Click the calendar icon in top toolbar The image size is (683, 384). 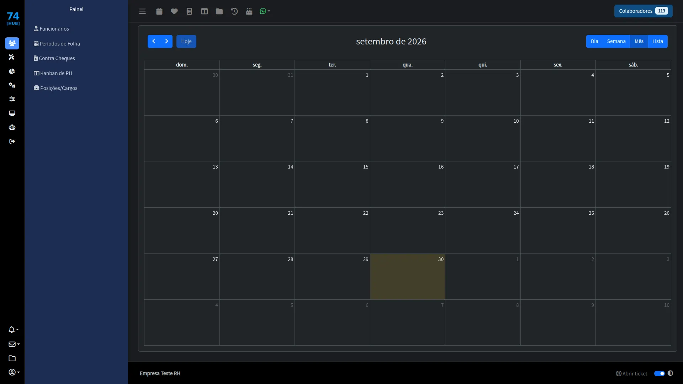coord(159,11)
